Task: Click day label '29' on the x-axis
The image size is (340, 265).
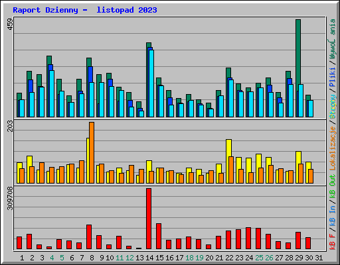Action: [299, 258]
